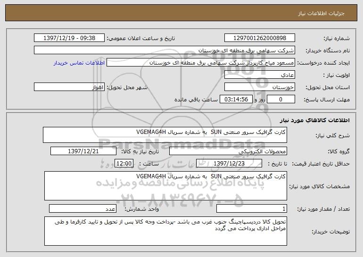The height and width of the screenshot is (257, 363).
Task: Click the label استان محل تحویل
Action: tap(328, 87)
